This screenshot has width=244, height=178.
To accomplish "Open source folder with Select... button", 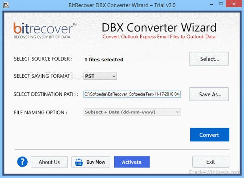I will click(209, 59).
